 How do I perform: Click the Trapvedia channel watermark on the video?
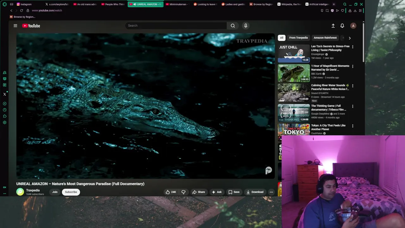[268, 171]
